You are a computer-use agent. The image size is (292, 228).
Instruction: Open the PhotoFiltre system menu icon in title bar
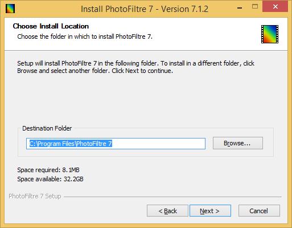[10, 9]
